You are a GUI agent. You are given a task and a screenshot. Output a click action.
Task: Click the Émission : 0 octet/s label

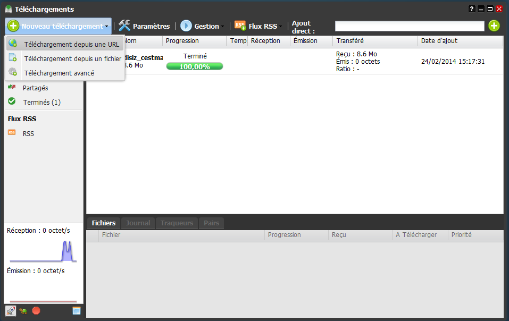36,271
